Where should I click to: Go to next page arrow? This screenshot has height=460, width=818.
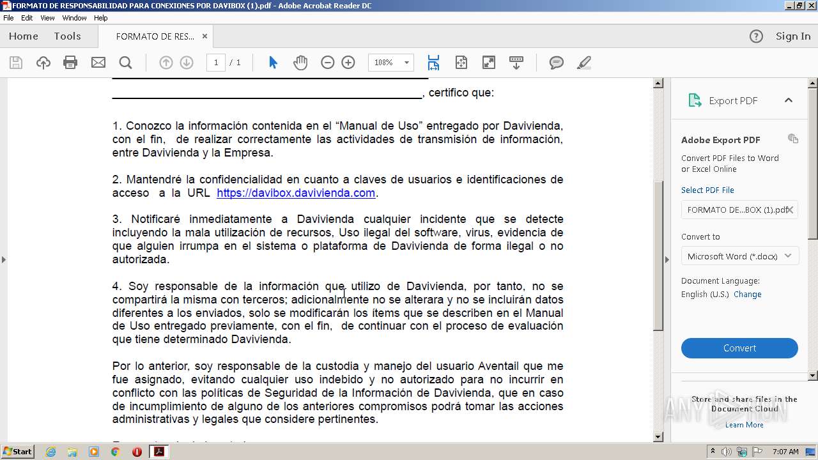click(187, 63)
